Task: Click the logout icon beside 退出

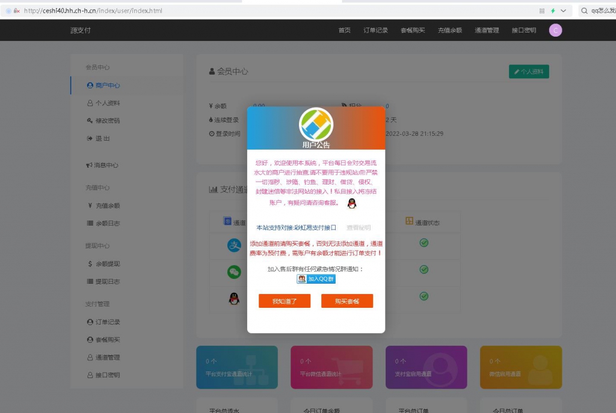Action: pyautogui.click(x=89, y=138)
